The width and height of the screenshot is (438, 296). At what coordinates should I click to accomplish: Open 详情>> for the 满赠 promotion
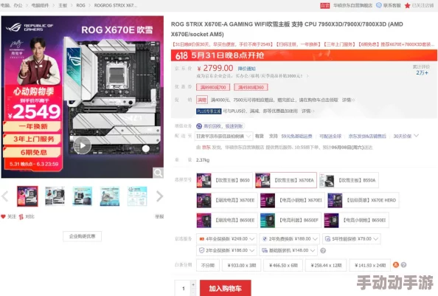(348, 100)
